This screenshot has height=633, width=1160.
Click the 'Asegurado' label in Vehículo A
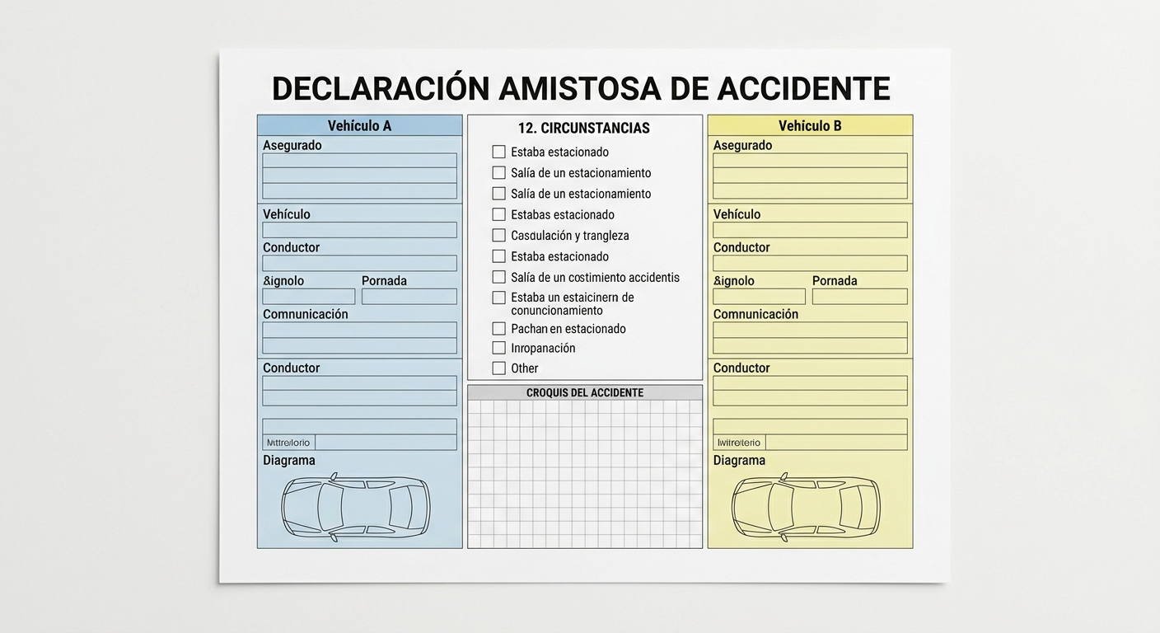[x=292, y=145]
